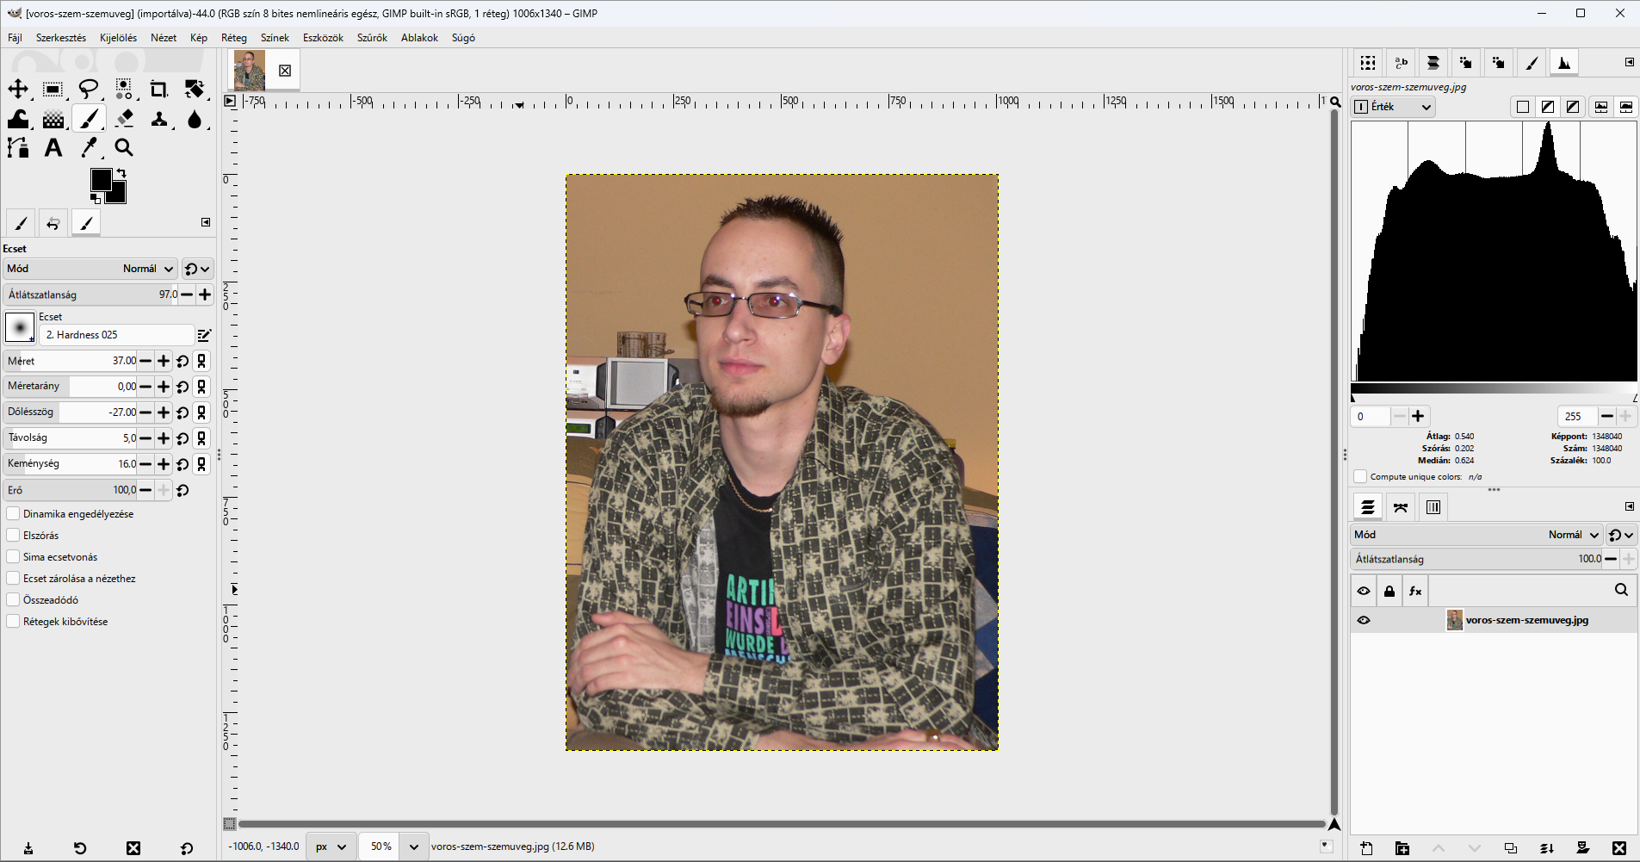This screenshot has height=862, width=1640.
Task: Hide the voros-szem-szemuveg.jpg layer
Action: coord(1364,620)
